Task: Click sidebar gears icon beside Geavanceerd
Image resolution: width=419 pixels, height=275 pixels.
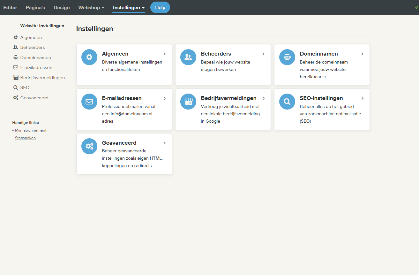Action: pos(16,98)
